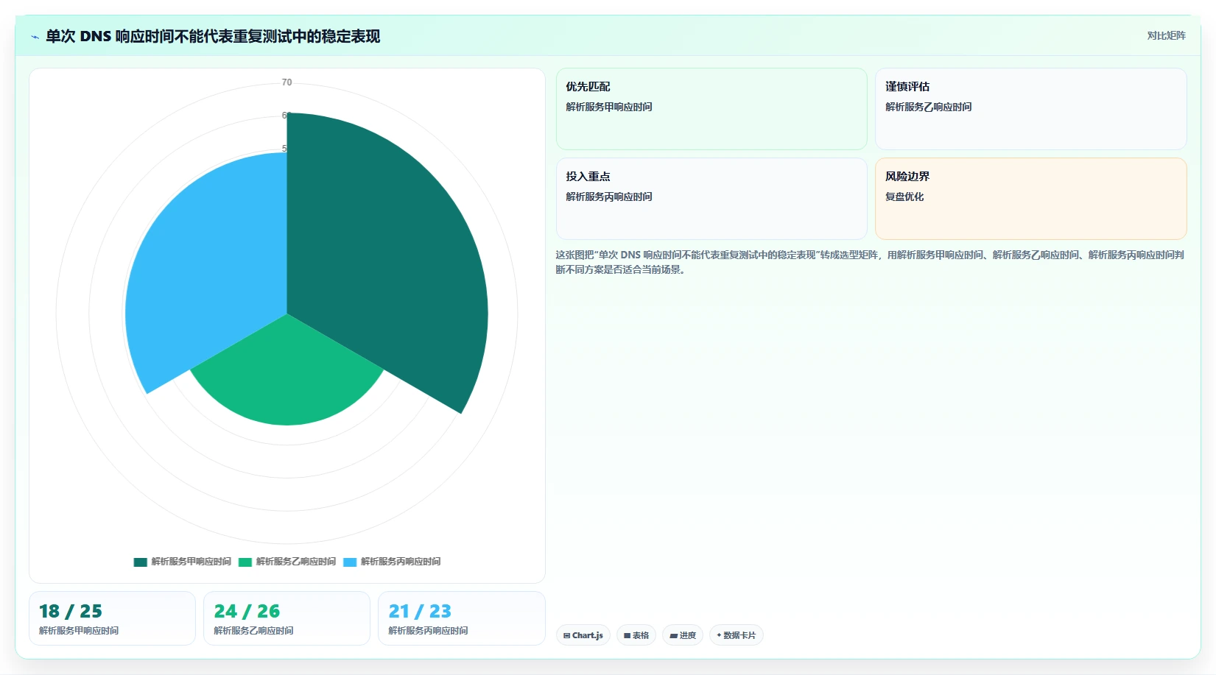Click the green polar chart slice

pyautogui.click(x=287, y=375)
